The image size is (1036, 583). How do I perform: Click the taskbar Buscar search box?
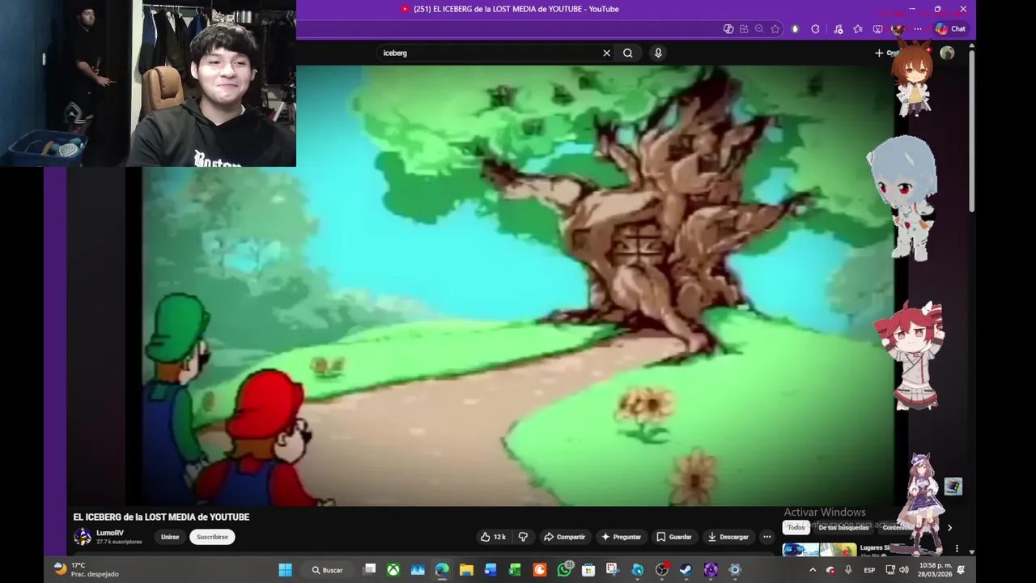click(x=328, y=570)
